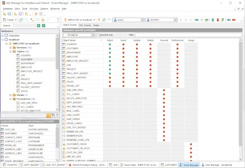This screenshot has width=245, height=168.
Task: Click the grants grid vertical scrollbar
Action: (240, 100)
